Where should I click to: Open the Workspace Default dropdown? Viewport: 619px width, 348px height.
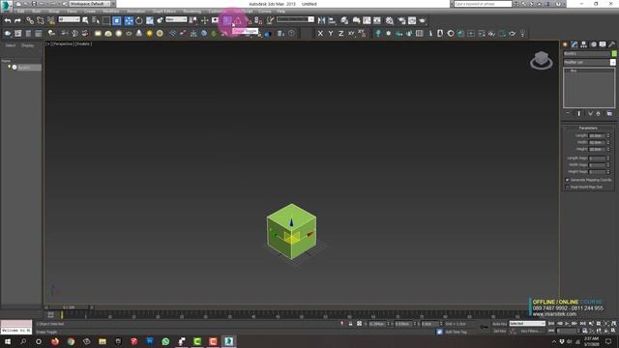tap(90, 4)
